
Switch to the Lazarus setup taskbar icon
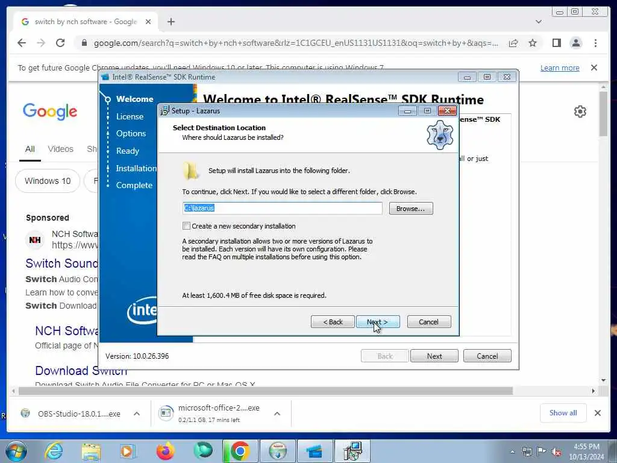coord(352,451)
